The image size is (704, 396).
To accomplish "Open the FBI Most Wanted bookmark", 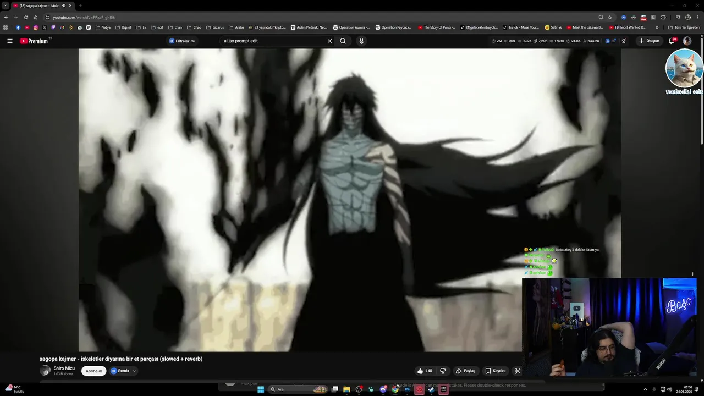I will pyautogui.click(x=627, y=27).
